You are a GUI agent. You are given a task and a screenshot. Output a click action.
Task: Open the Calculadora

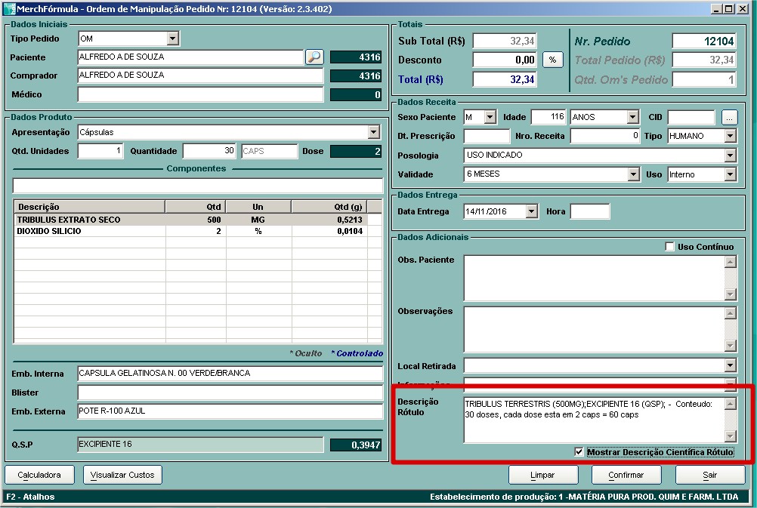39,475
